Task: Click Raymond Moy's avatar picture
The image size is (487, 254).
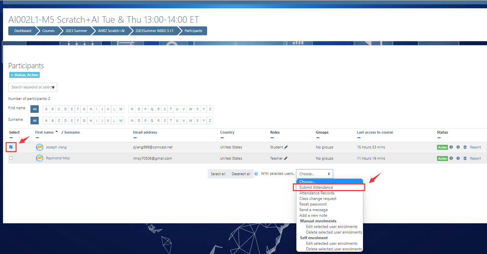Action: pos(40,158)
